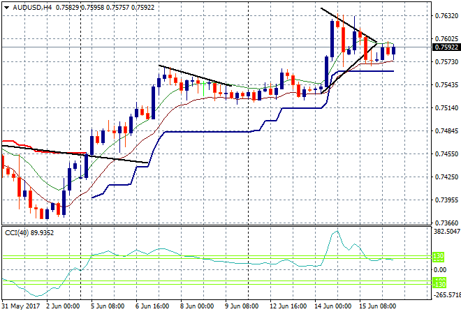This screenshot has width=461, height=314.
Task: Click the 9 Jun 08:00 time label
Action: tap(242, 306)
